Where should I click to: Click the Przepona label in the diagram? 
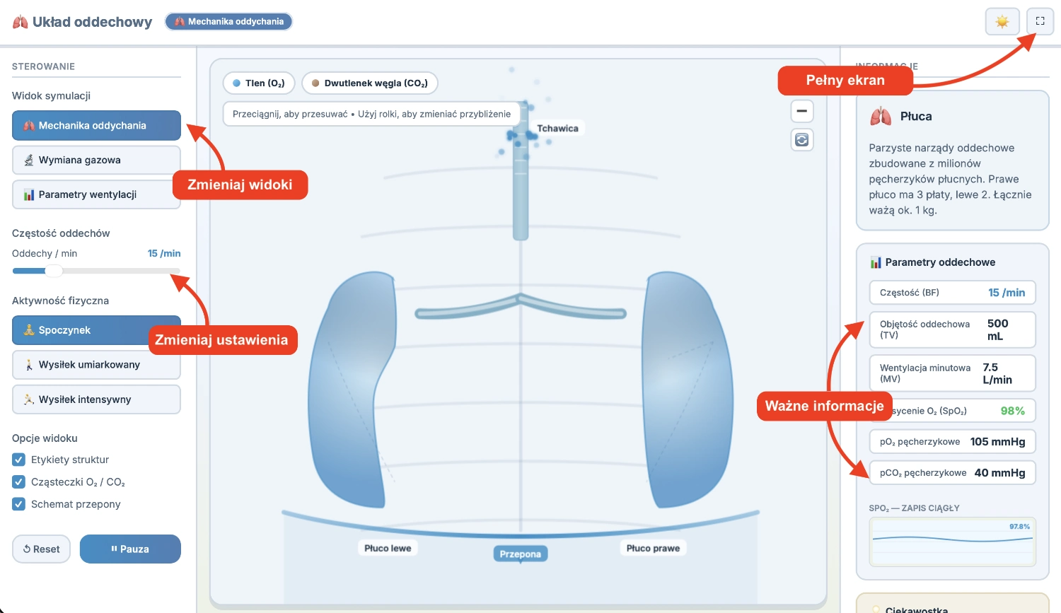520,554
